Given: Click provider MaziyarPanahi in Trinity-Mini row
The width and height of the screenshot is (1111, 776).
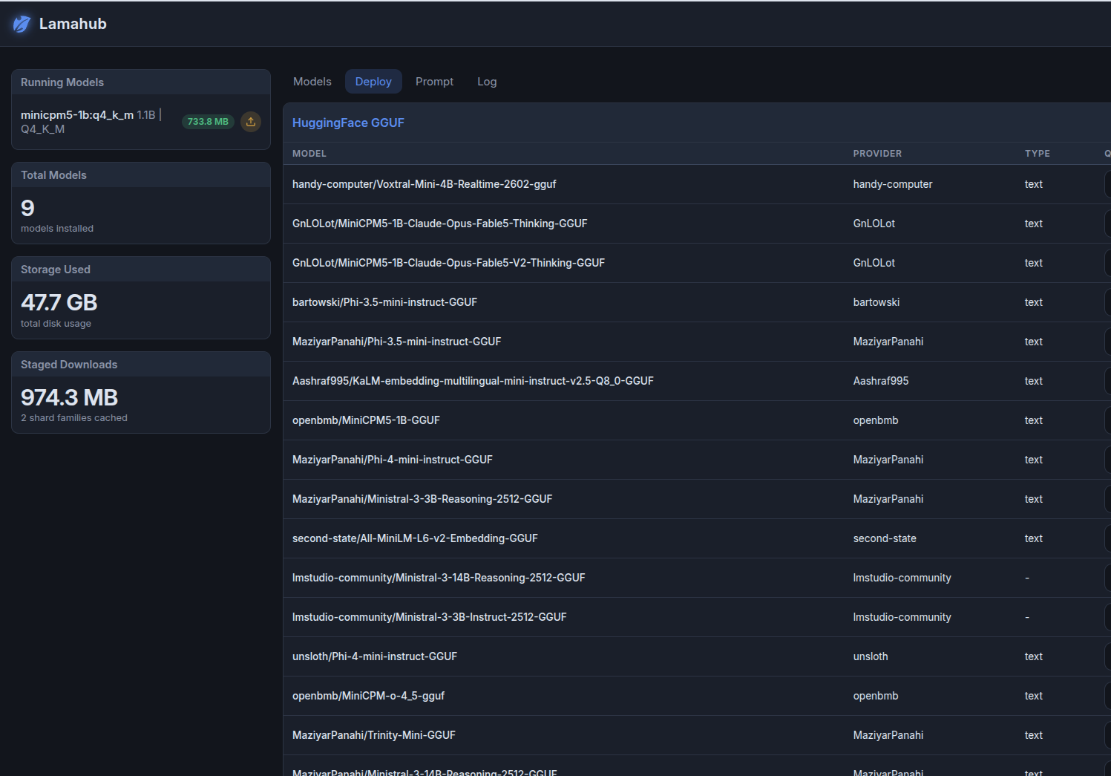Looking at the screenshot, I should click(x=888, y=735).
